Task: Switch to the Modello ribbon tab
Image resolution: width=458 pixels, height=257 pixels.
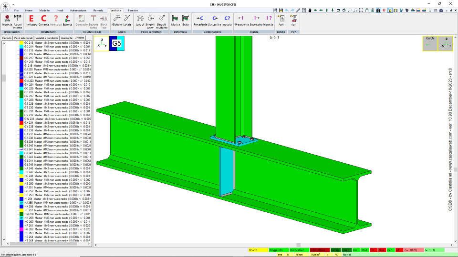Action: (44, 10)
